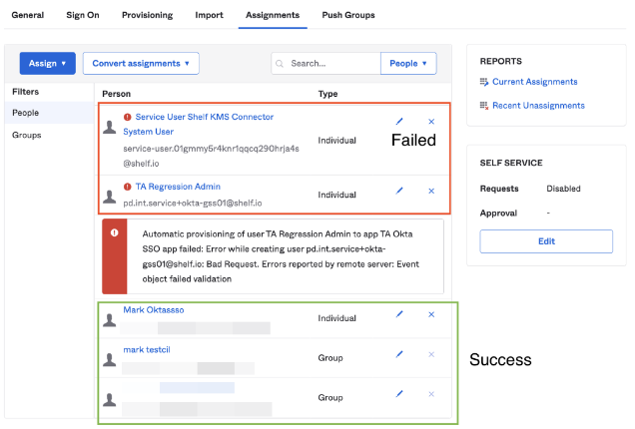Click 'Individual' type for TA Regression Admin

(x=336, y=195)
